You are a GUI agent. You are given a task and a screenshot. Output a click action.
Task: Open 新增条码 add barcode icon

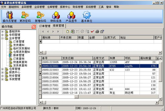[x=40, y=17]
